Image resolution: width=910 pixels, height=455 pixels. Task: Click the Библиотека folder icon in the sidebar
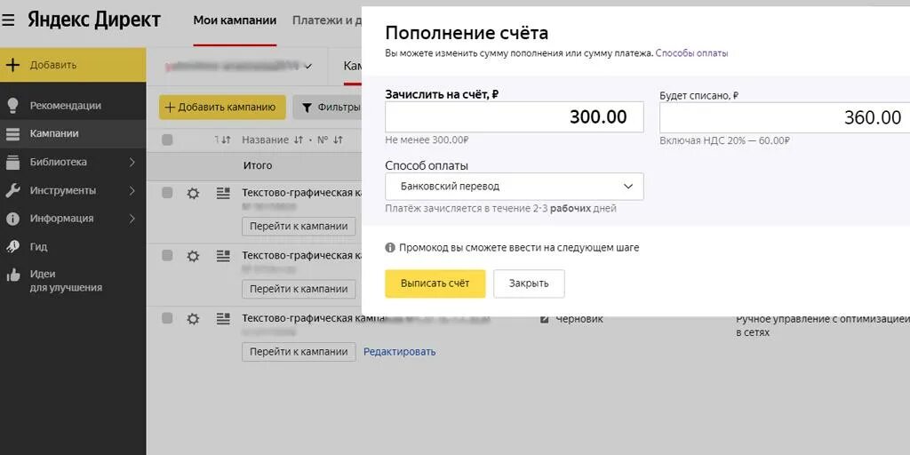tap(12, 162)
